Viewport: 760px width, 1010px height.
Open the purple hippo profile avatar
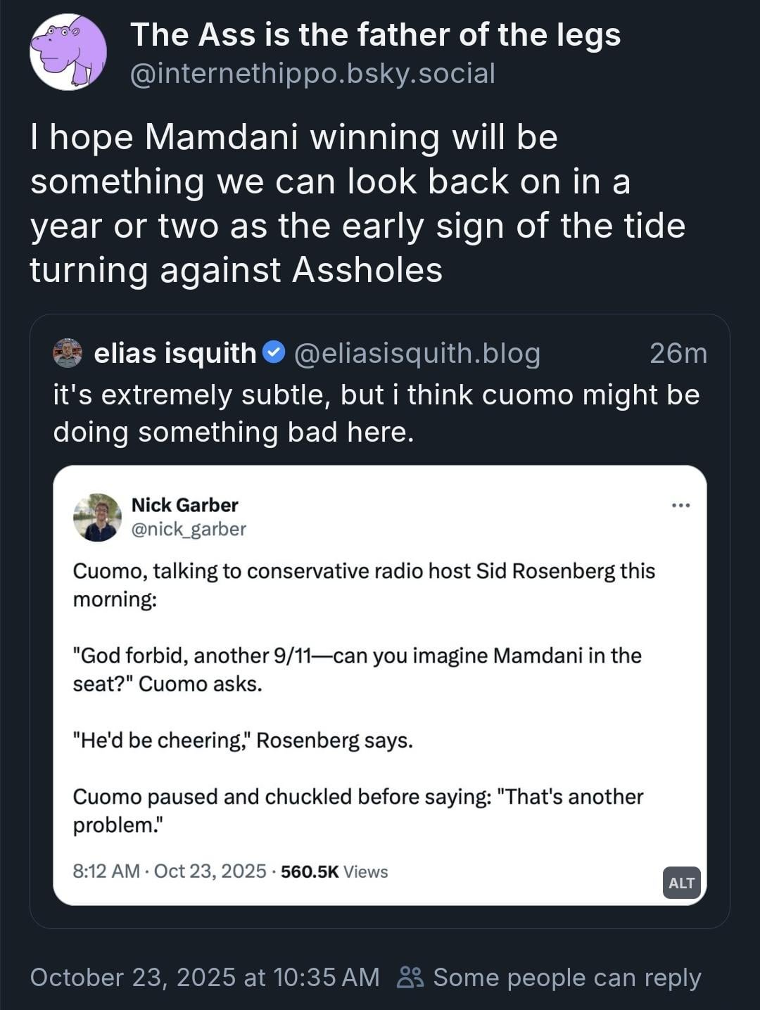pos(68,53)
